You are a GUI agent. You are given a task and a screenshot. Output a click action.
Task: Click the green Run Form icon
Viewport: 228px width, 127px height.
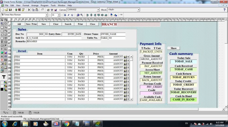pos(16,10)
